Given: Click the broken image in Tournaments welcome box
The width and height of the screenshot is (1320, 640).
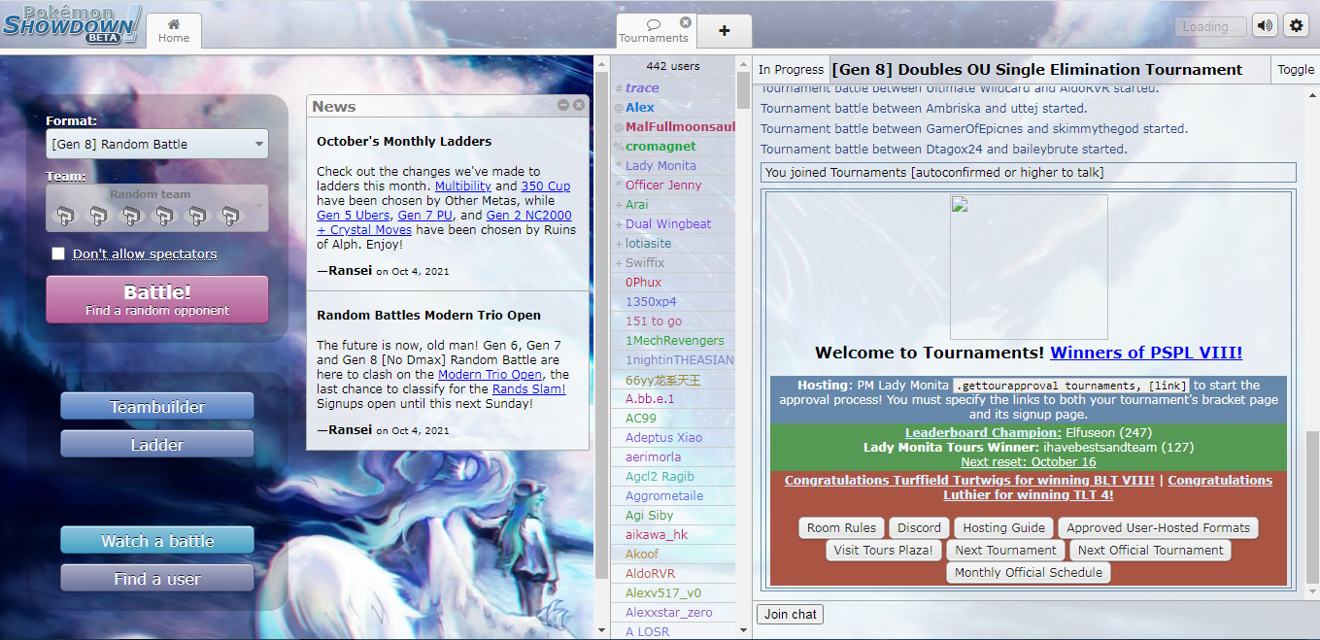Looking at the screenshot, I should [x=1029, y=267].
